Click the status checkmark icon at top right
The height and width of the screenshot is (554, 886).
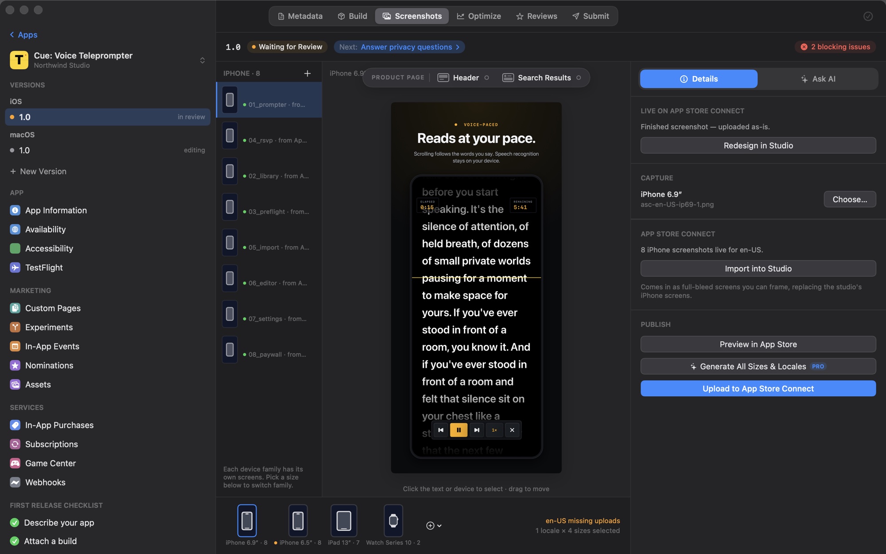point(868,16)
